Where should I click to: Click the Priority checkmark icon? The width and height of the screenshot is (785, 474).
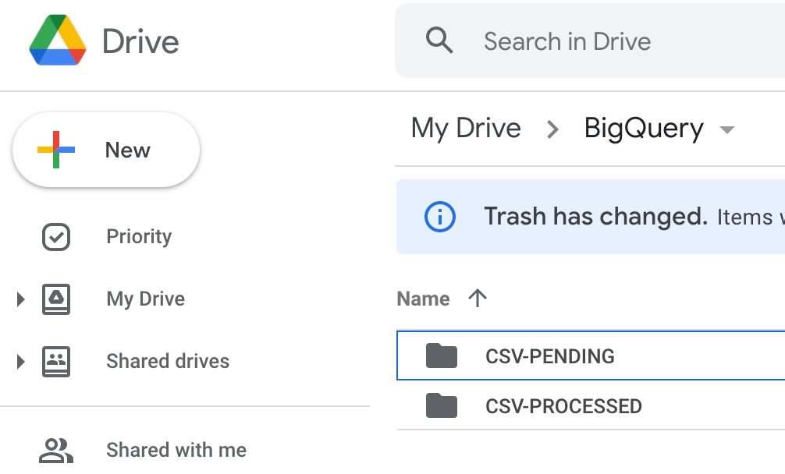coord(55,237)
